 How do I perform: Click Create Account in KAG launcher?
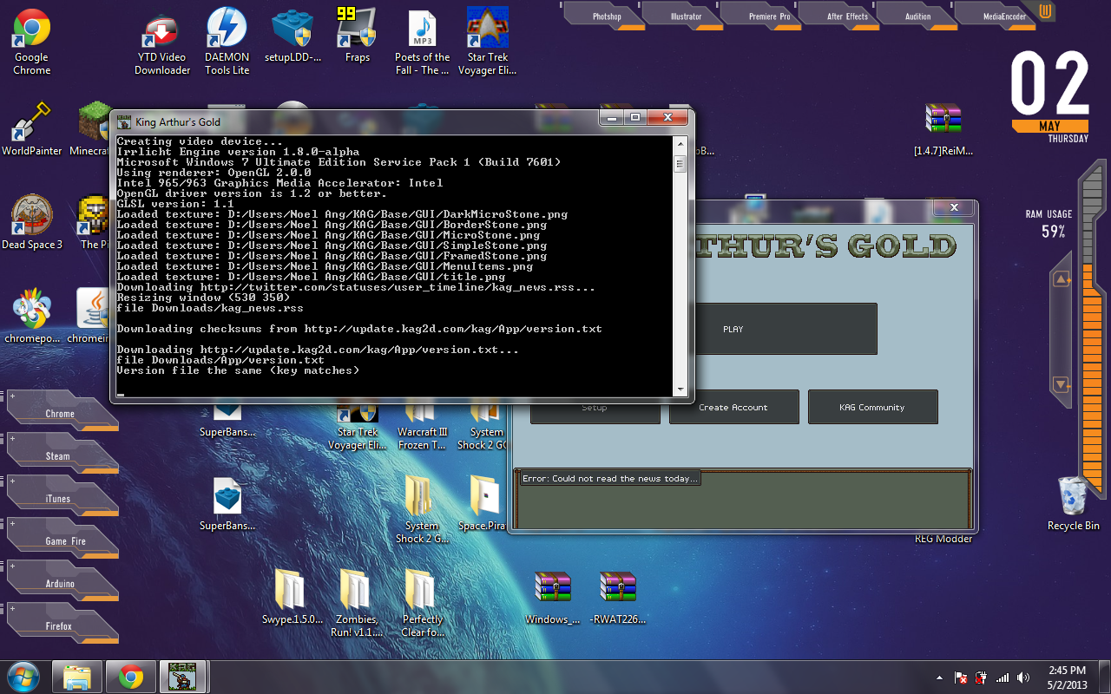coord(733,407)
